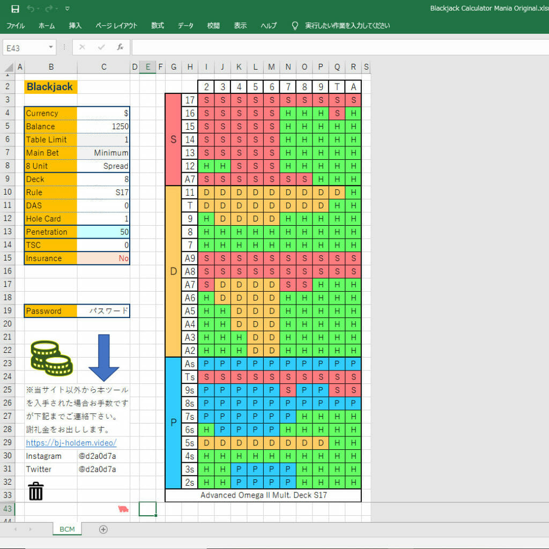Add a new worksheet with the plus icon
This screenshot has width=549, height=549.
coord(103,529)
